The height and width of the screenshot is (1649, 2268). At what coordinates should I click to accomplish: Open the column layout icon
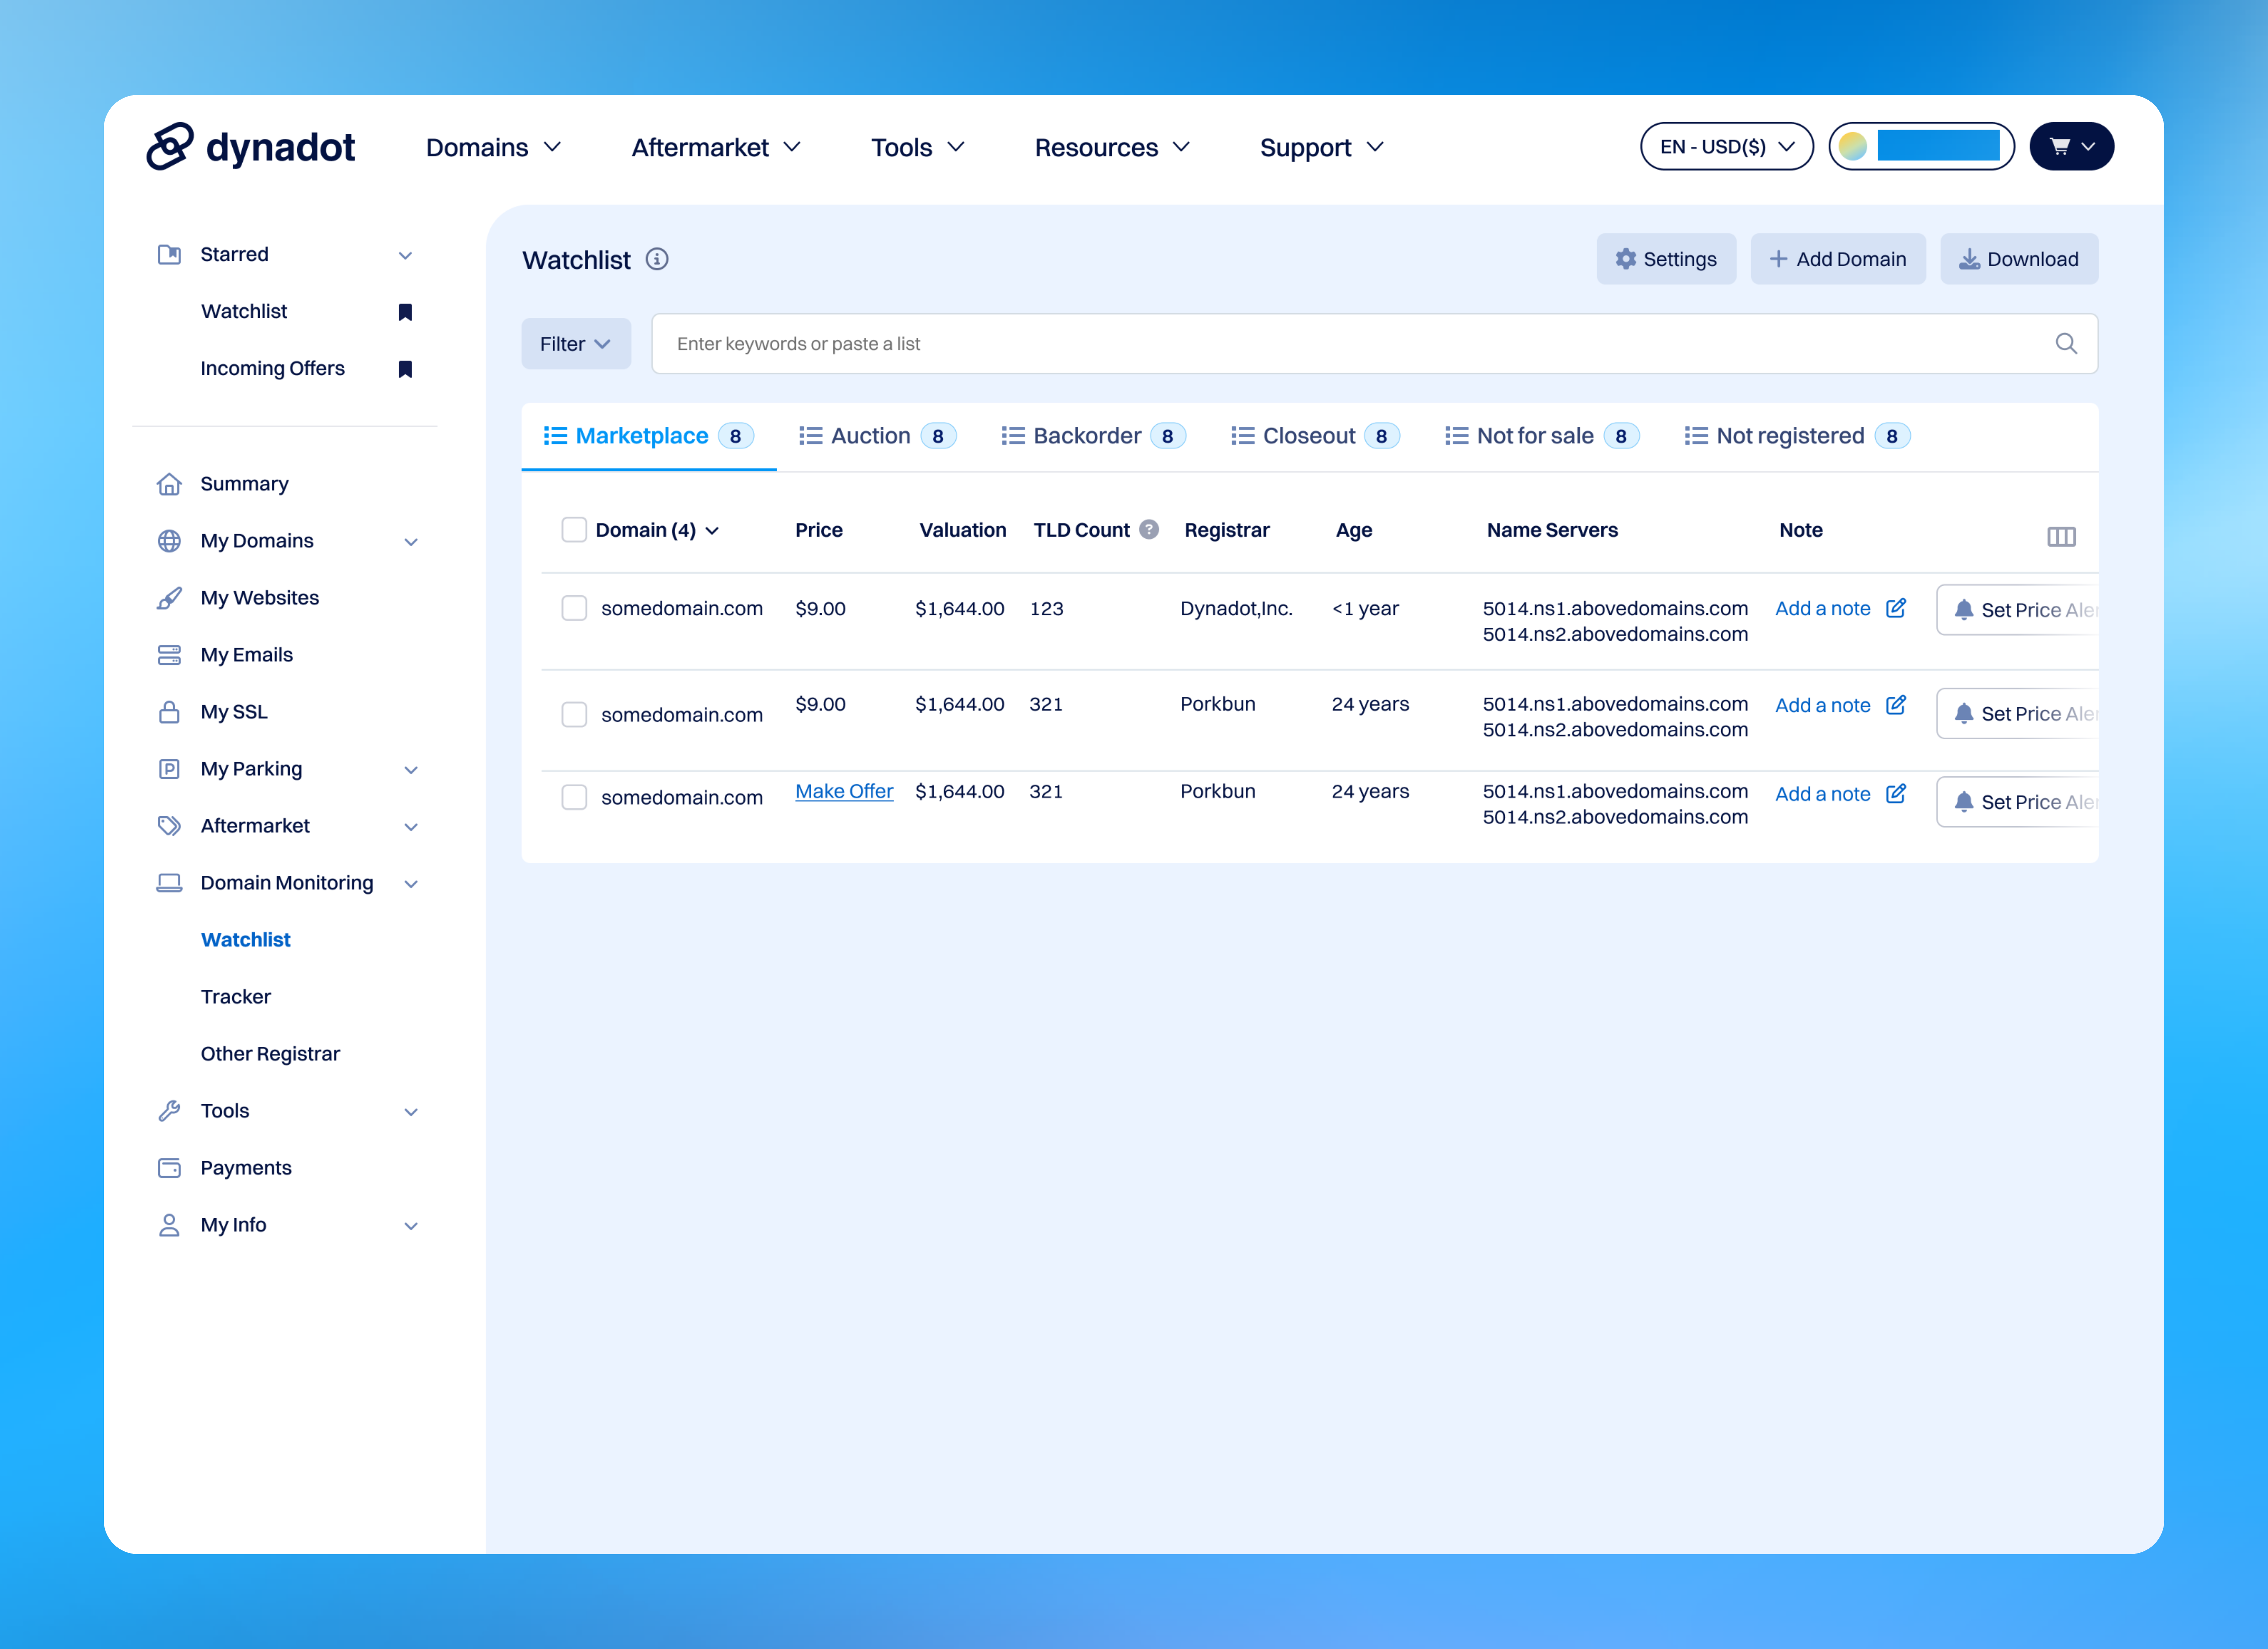tap(2061, 537)
